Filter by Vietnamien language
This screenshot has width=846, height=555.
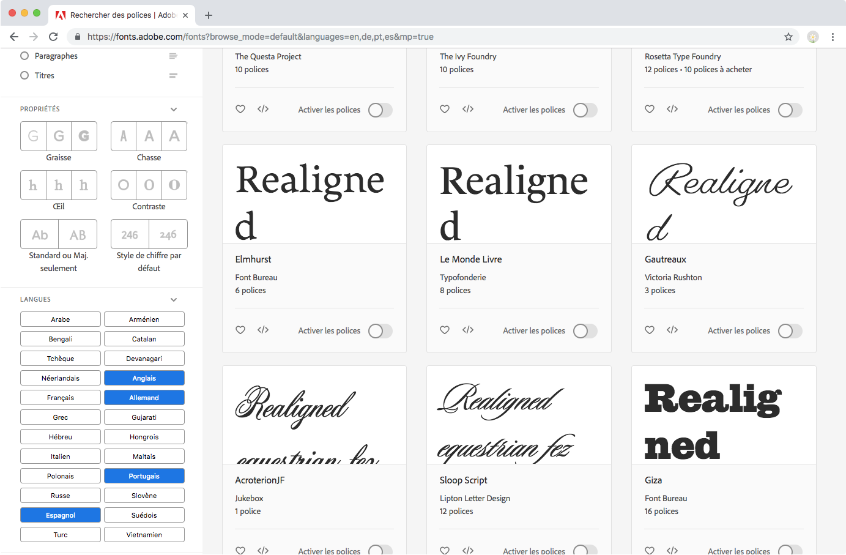144,535
